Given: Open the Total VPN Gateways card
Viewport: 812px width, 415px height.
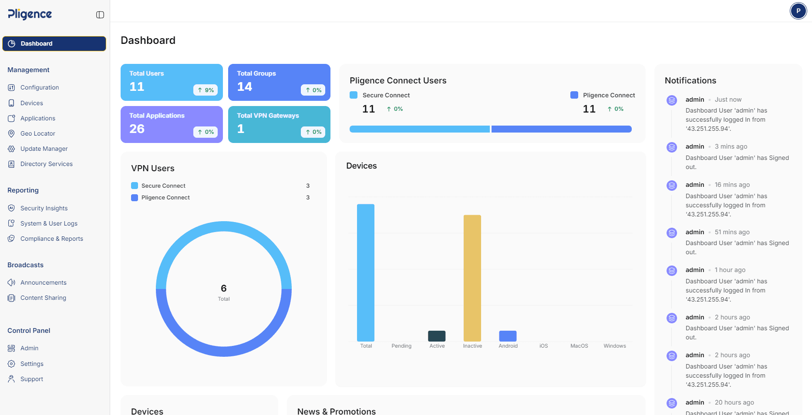Looking at the screenshot, I should (279, 124).
